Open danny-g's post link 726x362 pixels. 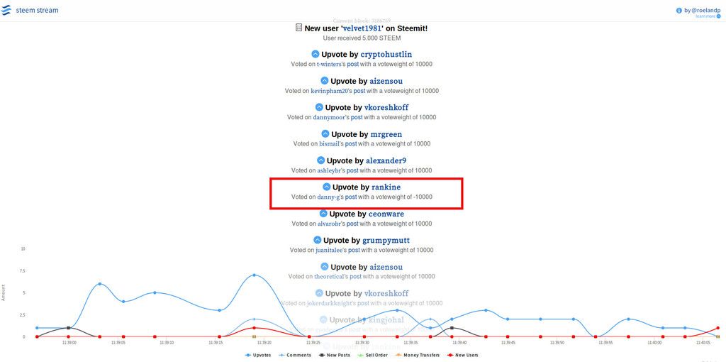(351, 197)
